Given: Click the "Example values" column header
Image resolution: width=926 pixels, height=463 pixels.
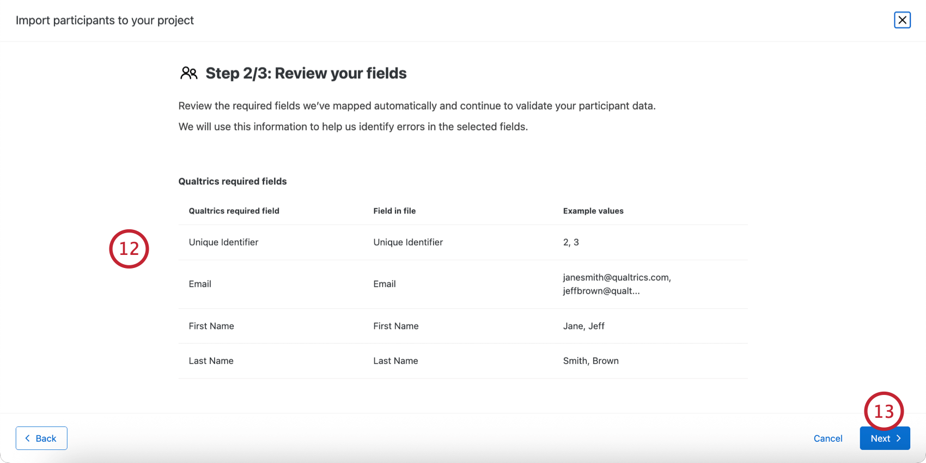Looking at the screenshot, I should [x=593, y=211].
